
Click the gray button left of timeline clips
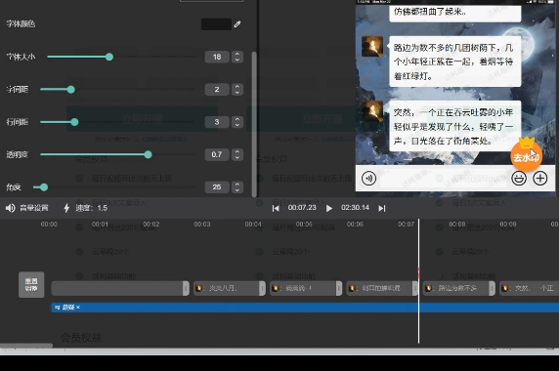[x=31, y=285]
